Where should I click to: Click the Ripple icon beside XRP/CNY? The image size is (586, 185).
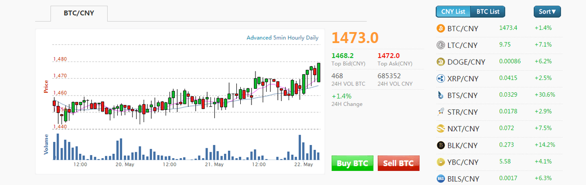click(x=440, y=78)
